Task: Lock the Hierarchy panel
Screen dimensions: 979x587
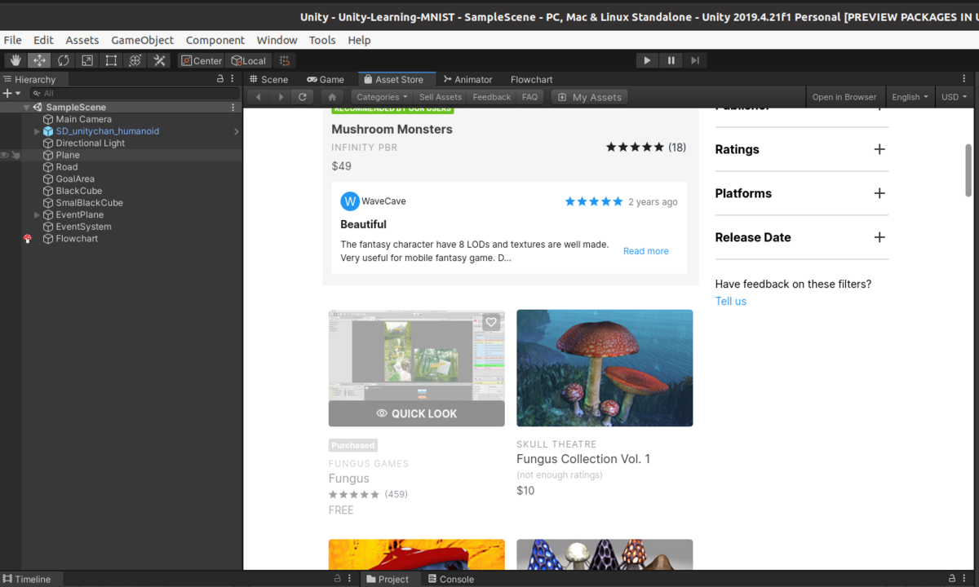Action: pyautogui.click(x=219, y=79)
